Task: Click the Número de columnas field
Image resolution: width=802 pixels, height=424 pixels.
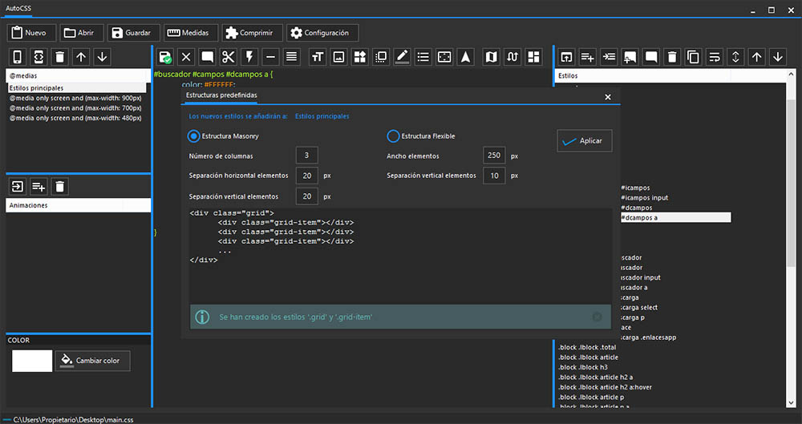Action: 307,155
